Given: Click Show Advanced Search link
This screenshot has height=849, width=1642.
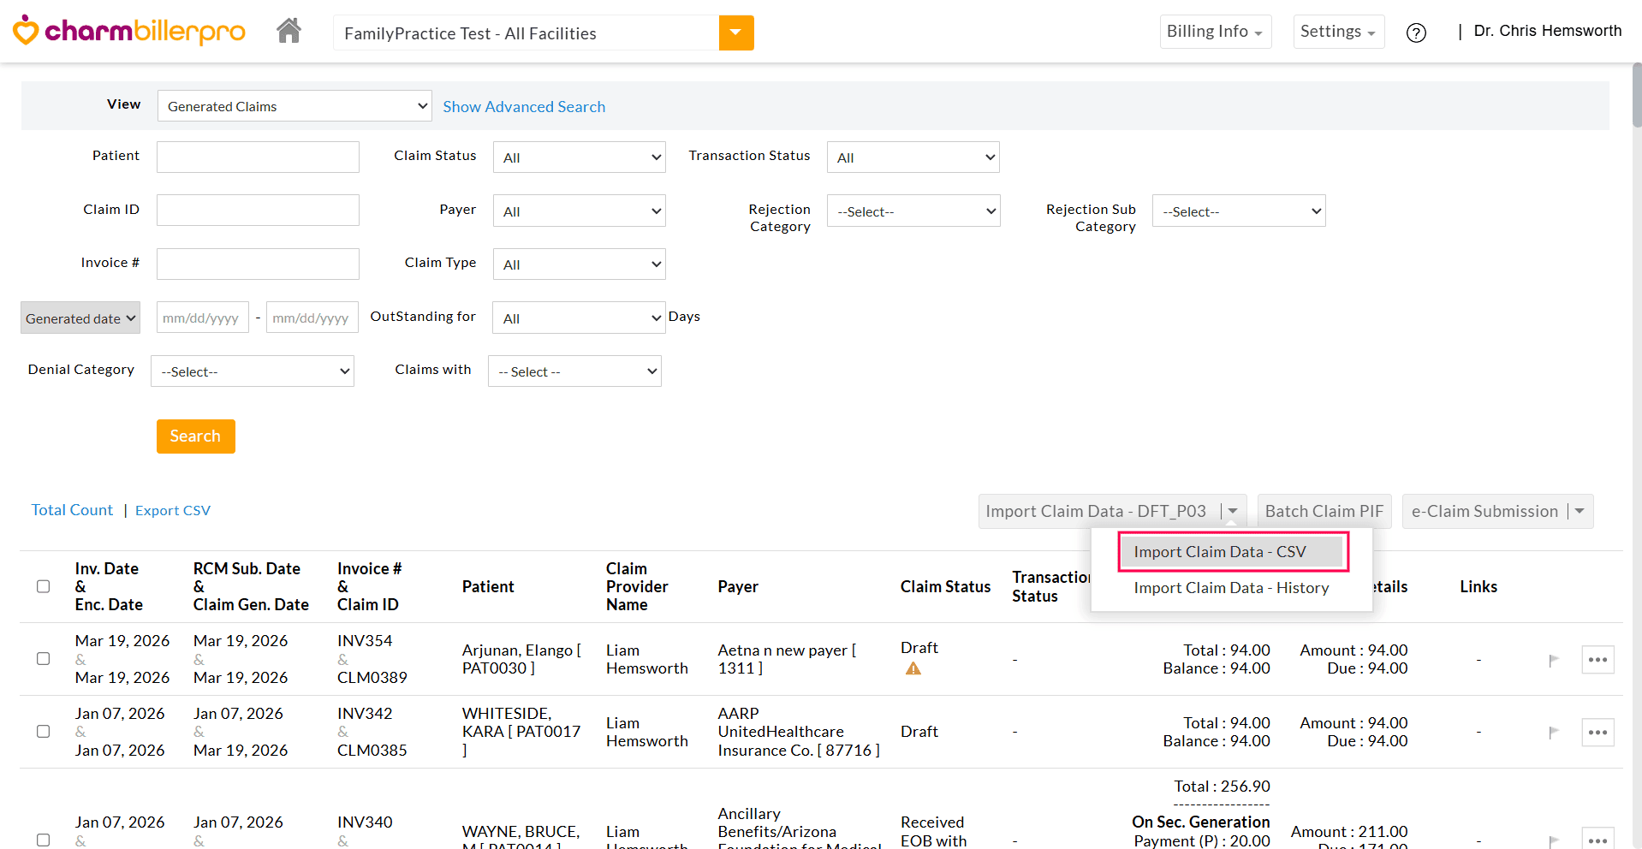Looking at the screenshot, I should tap(524, 107).
